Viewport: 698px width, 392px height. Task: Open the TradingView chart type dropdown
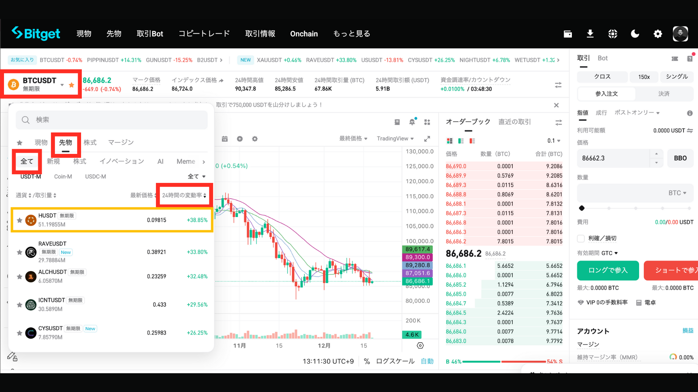click(x=395, y=139)
